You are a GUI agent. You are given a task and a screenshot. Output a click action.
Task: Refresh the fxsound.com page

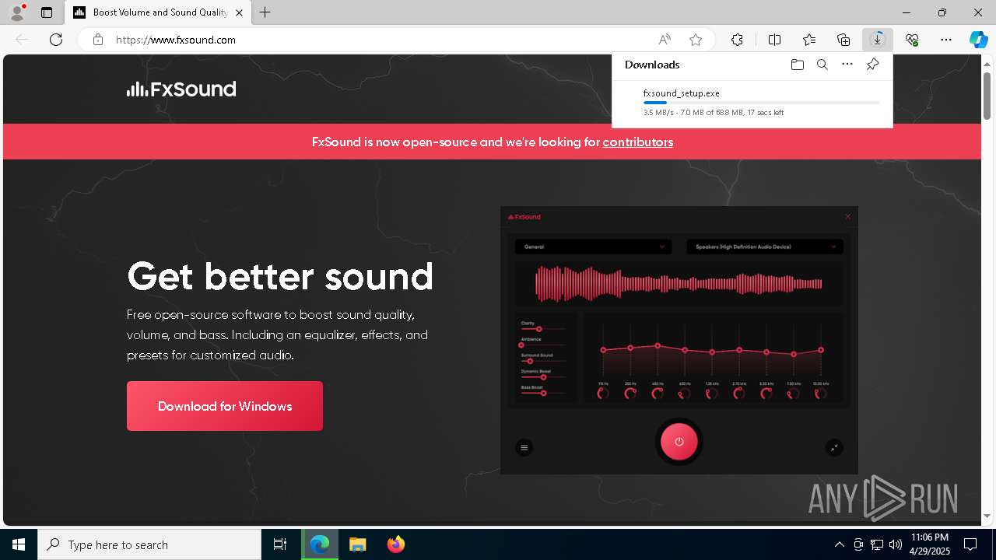click(x=56, y=40)
